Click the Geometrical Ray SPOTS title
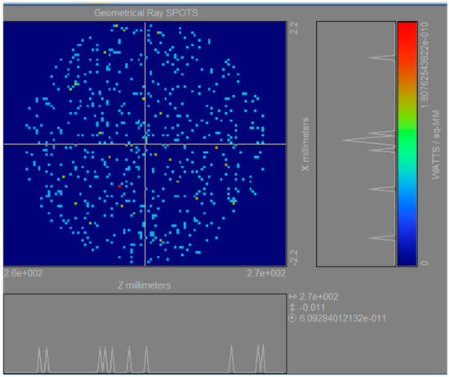 [146, 13]
